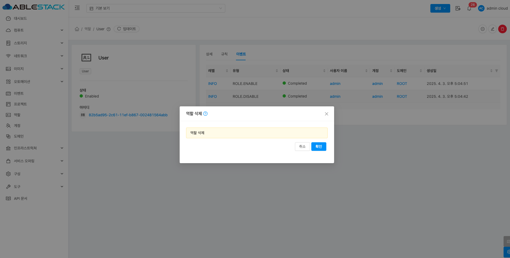This screenshot has width=510, height=258.
Task: Switch to the 상세 tab
Action: pyautogui.click(x=209, y=54)
